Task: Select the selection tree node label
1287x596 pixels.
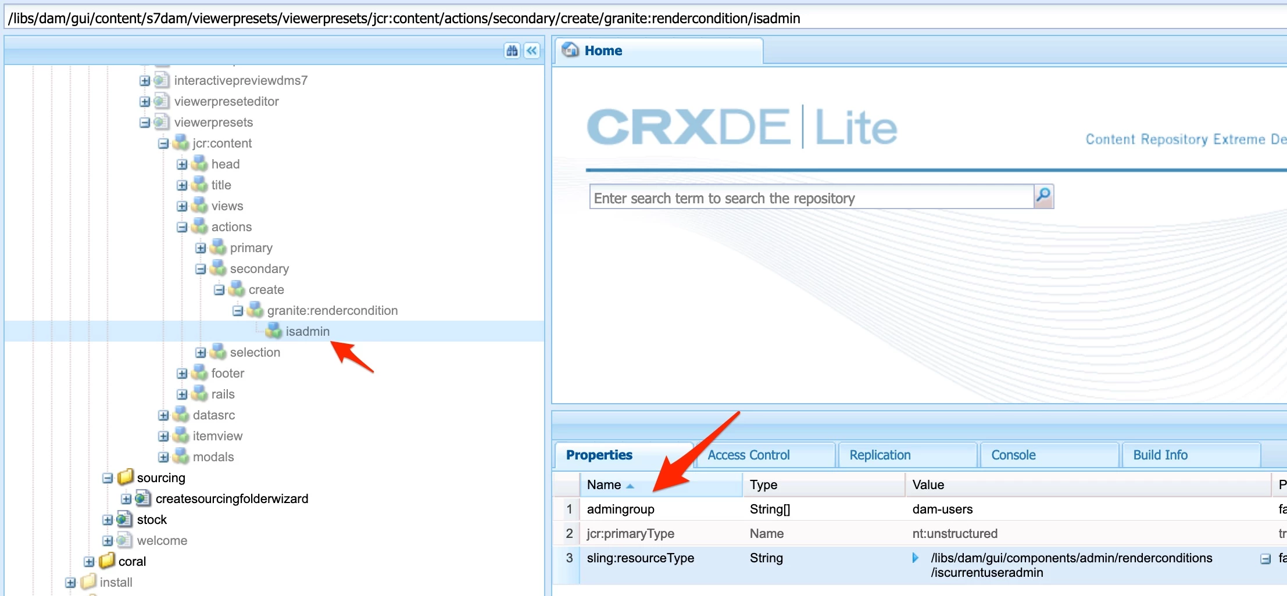Action: (x=255, y=352)
